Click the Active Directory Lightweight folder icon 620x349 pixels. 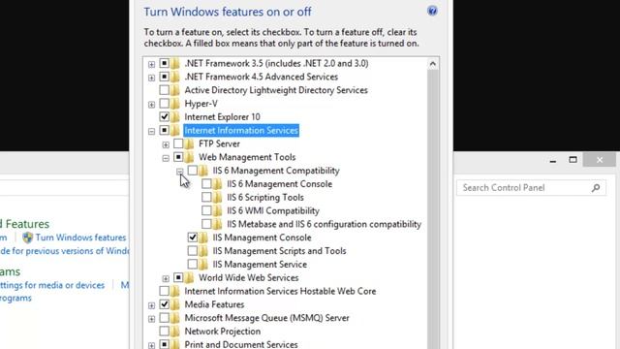[x=175, y=90]
